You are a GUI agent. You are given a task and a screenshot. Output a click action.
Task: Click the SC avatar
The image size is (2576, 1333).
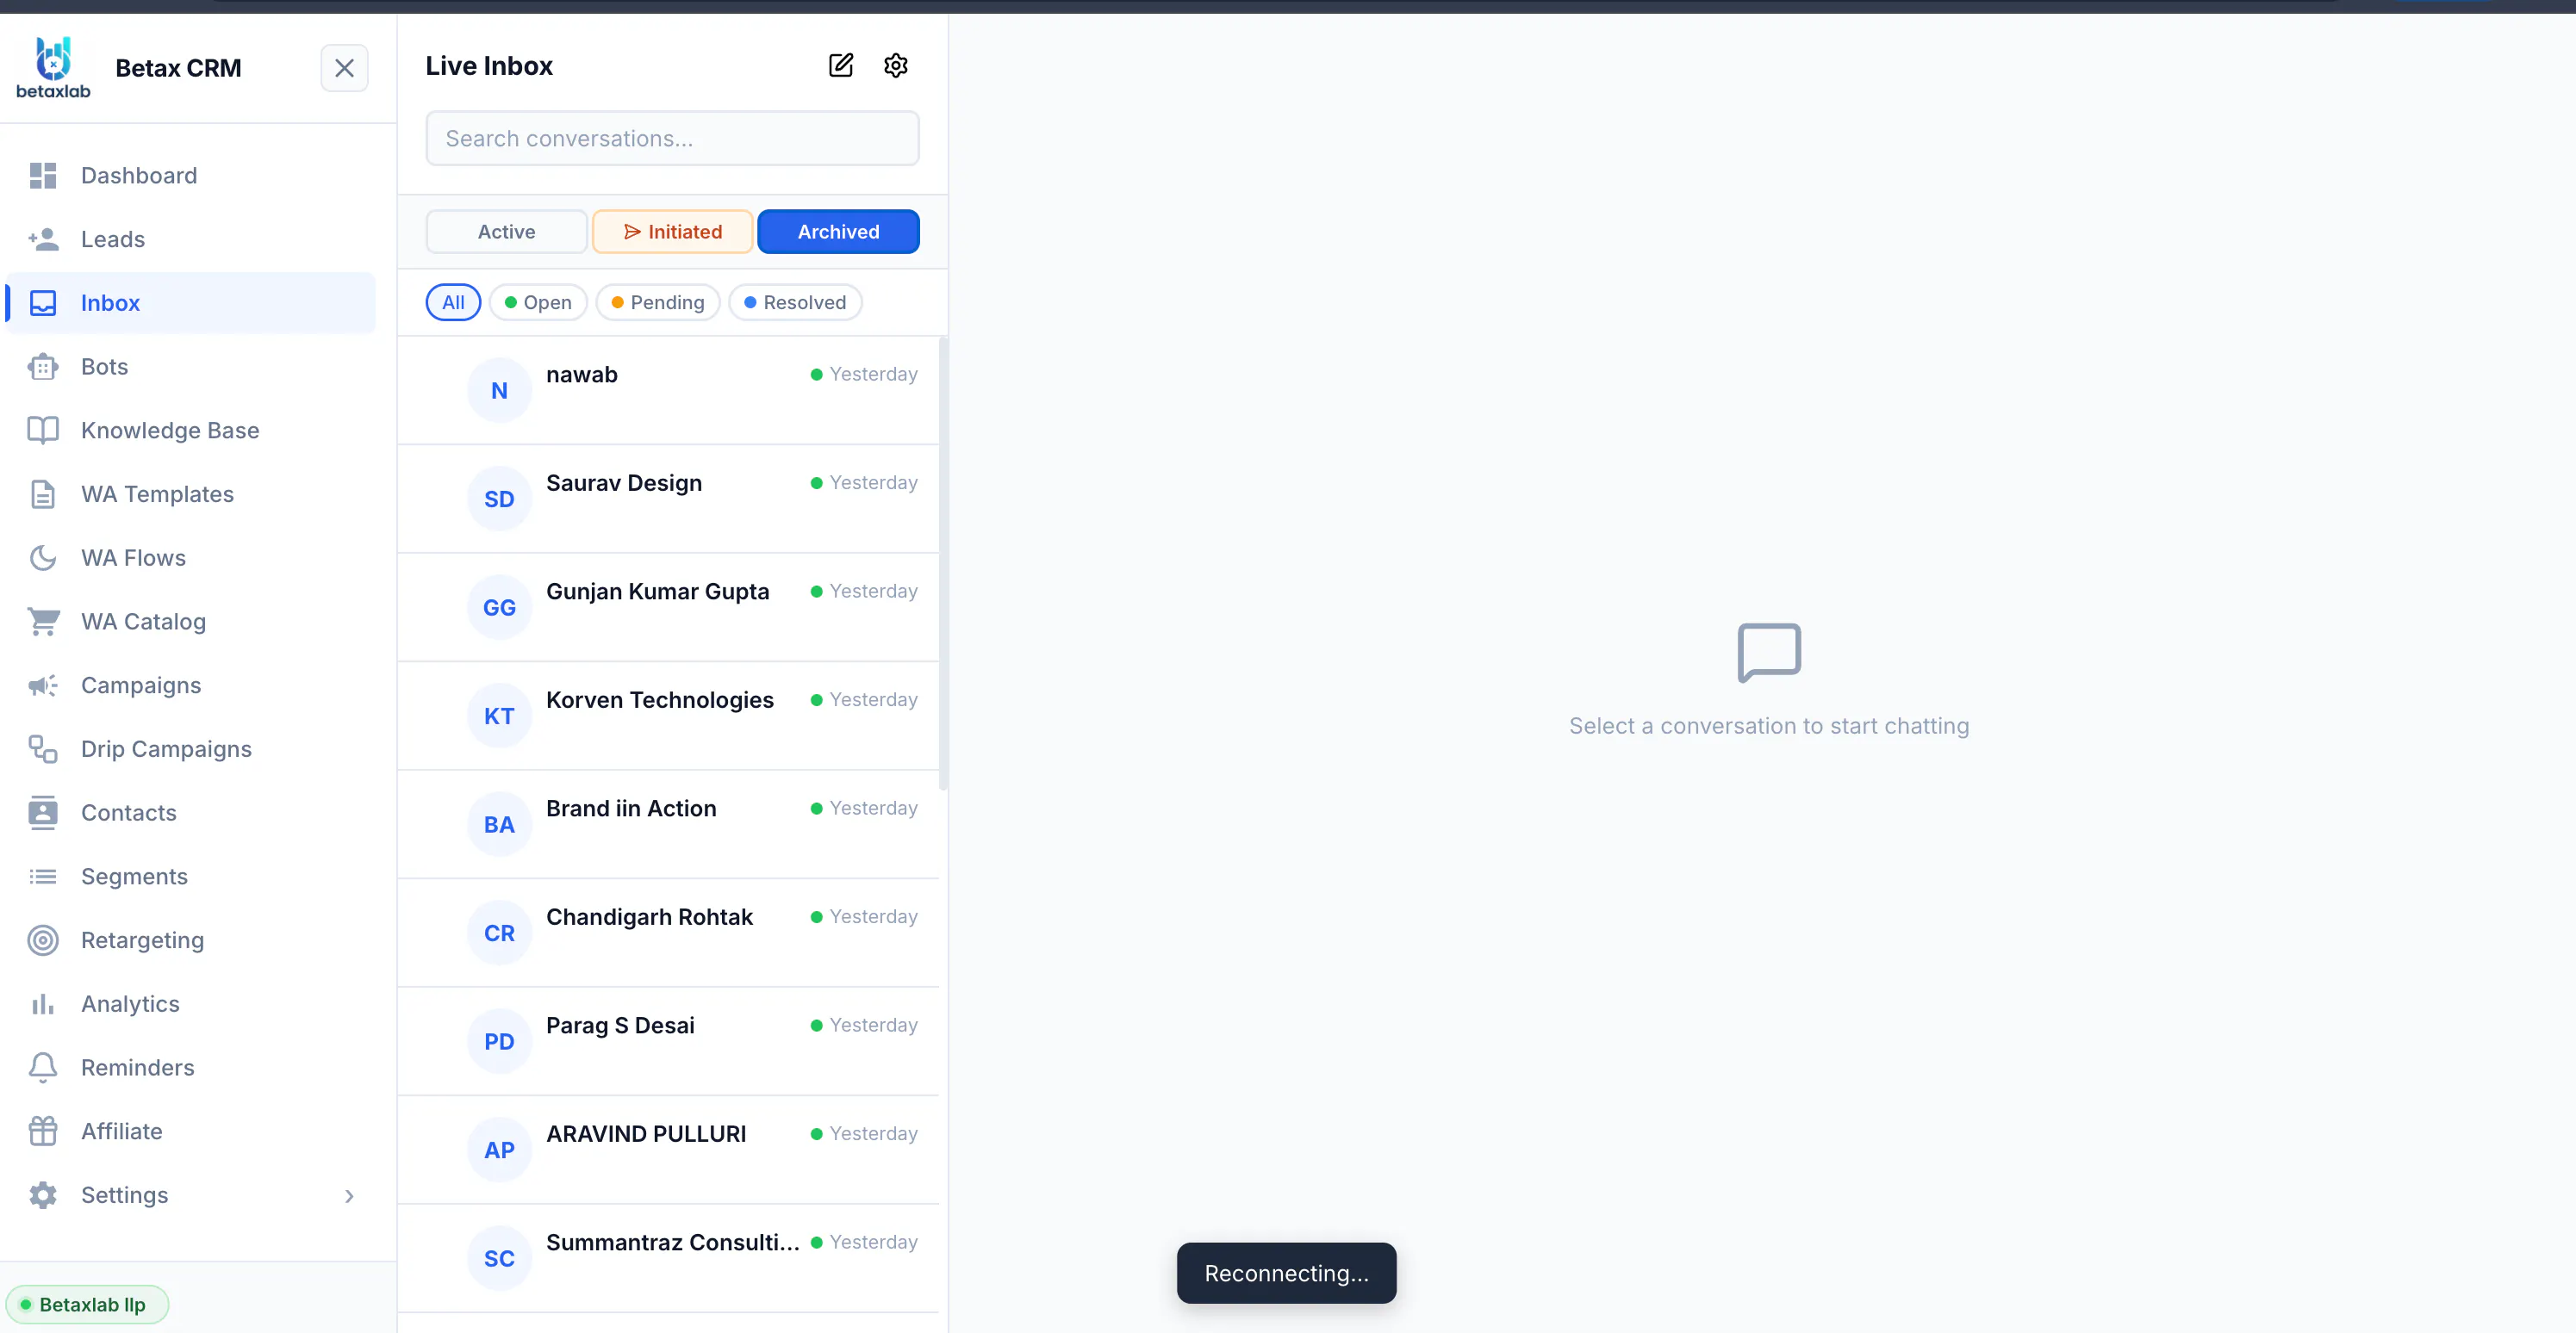click(x=499, y=1259)
